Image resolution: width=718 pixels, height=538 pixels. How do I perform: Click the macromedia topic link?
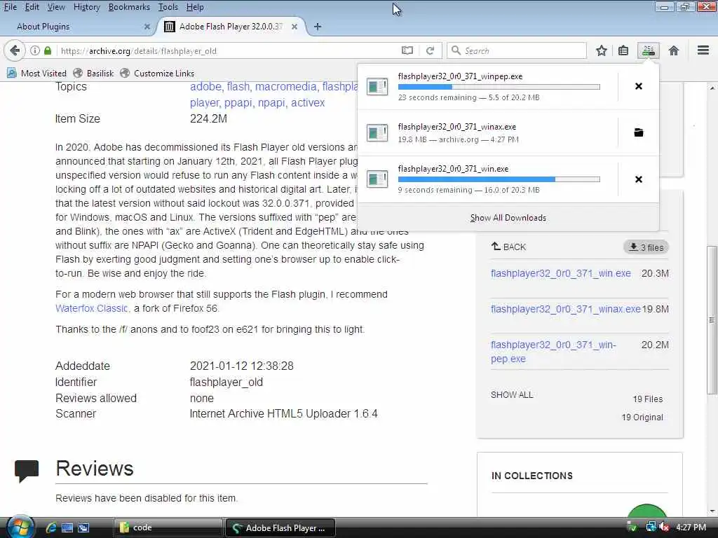(286, 86)
